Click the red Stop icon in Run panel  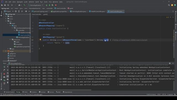pyautogui.click(x=4, y=74)
